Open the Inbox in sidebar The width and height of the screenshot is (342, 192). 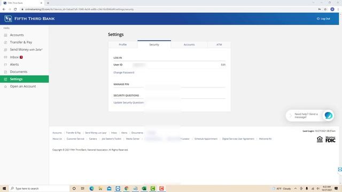pos(14,57)
